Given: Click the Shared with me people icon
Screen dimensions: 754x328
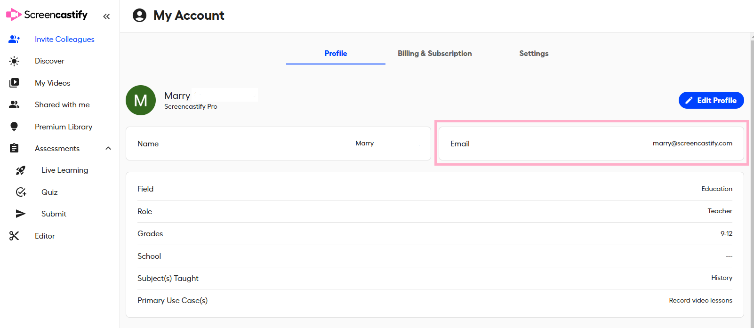Looking at the screenshot, I should (x=14, y=104).
